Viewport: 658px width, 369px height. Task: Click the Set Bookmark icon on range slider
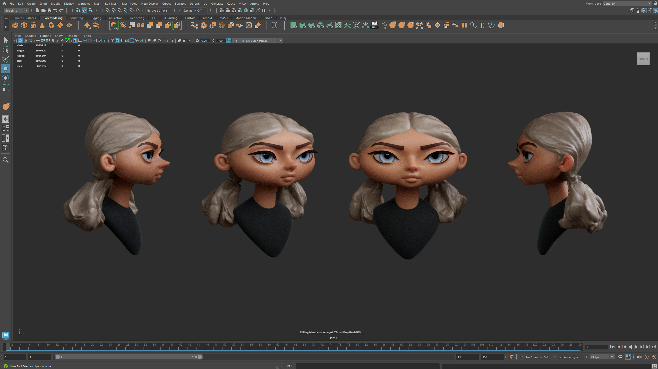[x=511, y=357]
